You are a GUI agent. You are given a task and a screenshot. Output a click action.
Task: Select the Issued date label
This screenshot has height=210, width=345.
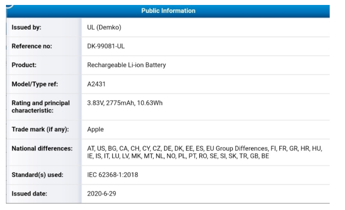tap(29, 194)
